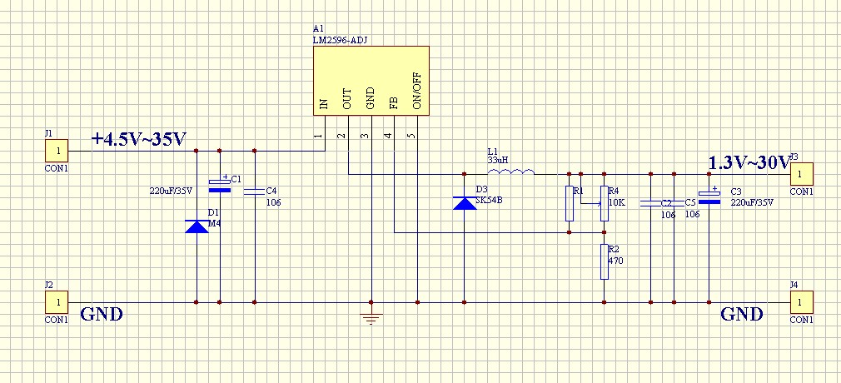Select the C5 capacitor symbol
Screen dimensions: 841x383
[x=674, y=204]
